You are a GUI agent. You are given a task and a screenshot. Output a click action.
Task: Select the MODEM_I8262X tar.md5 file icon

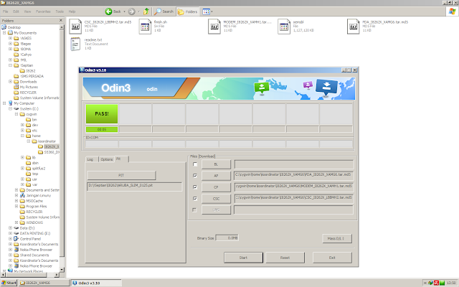(214, 27)
